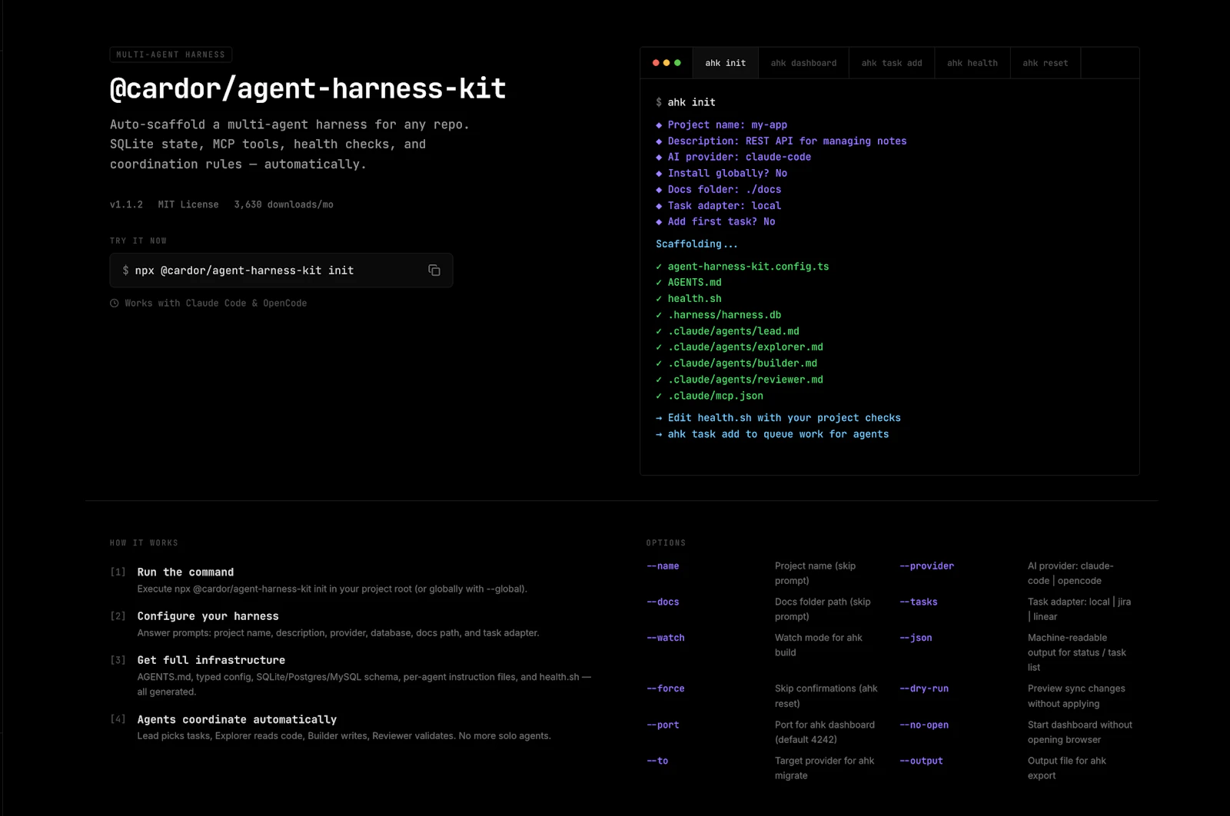Click the .claude/mcp.json terminal line
This screenshot has height=816, width=1230.
(x=710, y=396)
